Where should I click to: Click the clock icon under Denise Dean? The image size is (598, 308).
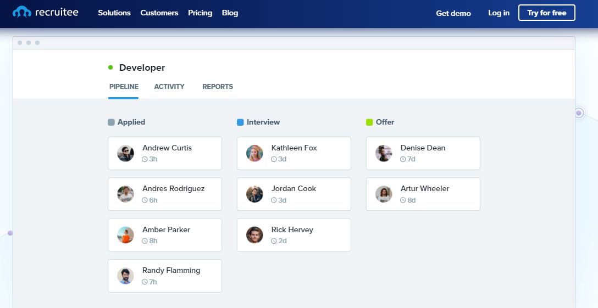click(x=403, y=159)
